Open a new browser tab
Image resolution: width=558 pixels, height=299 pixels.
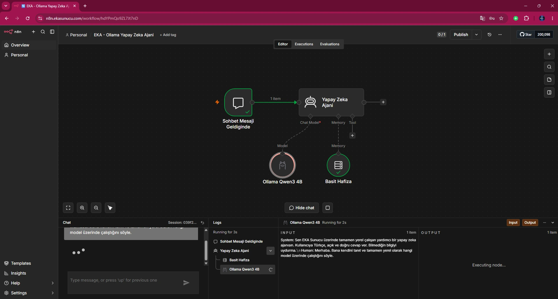85,6
